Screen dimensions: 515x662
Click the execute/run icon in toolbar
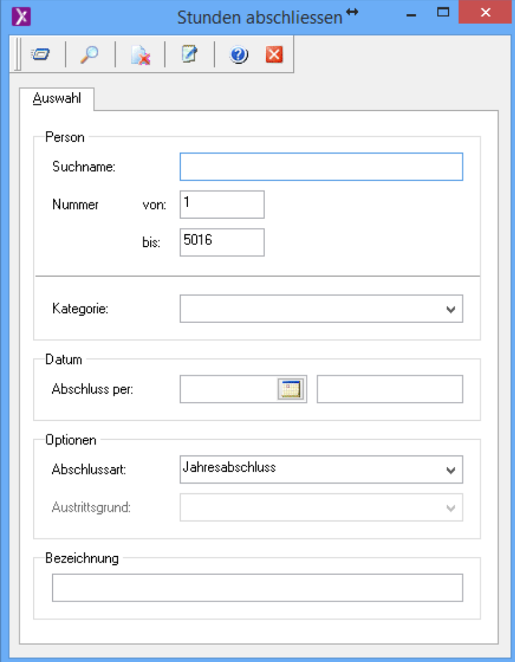click(x=39, y=55)
